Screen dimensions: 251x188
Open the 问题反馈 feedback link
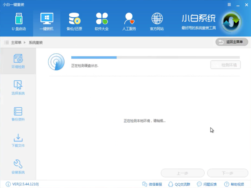click(x=206, y=184)
